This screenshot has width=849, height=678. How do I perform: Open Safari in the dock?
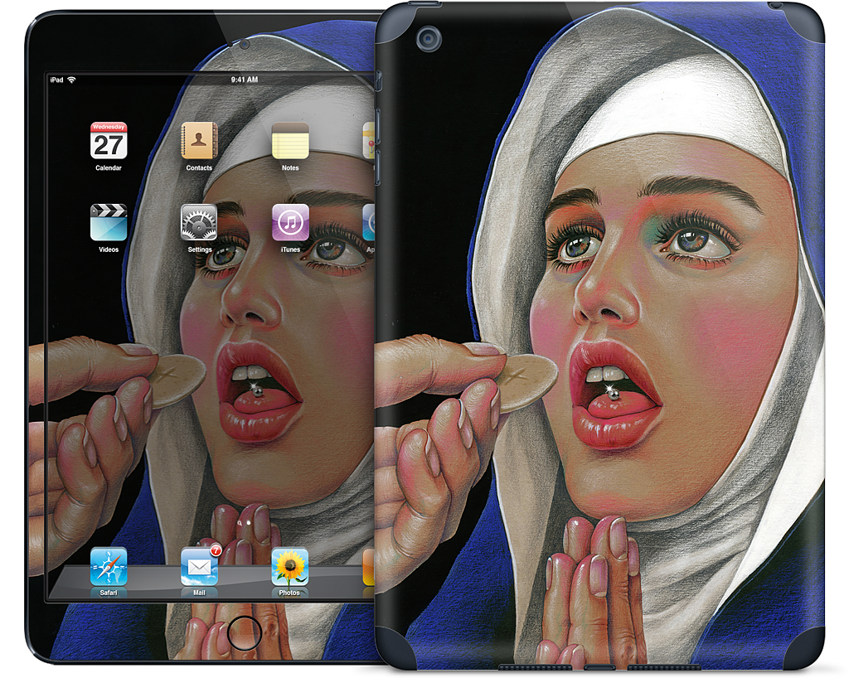109,567
